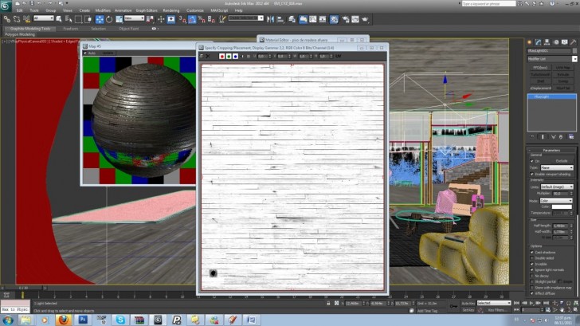Open the Utilities hammer panel tab

tap(574, 42)
